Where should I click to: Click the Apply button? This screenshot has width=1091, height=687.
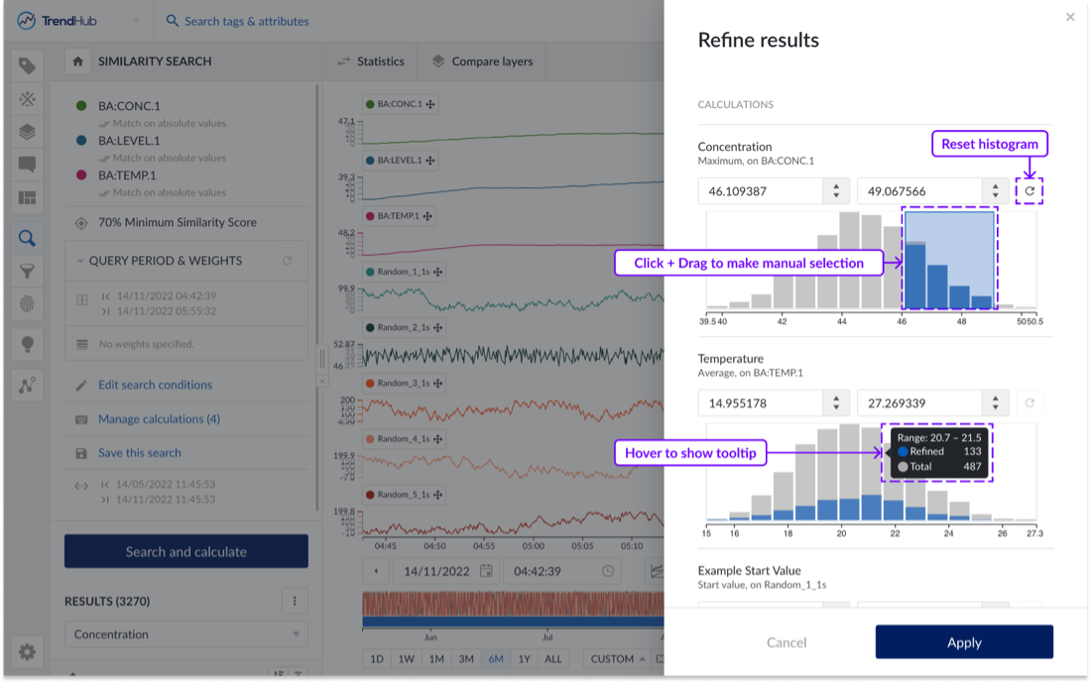pos(963,642)
